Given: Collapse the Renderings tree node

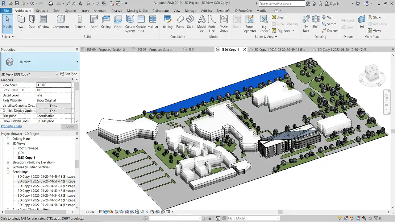Looking at the screenshot, I should 8,172.
